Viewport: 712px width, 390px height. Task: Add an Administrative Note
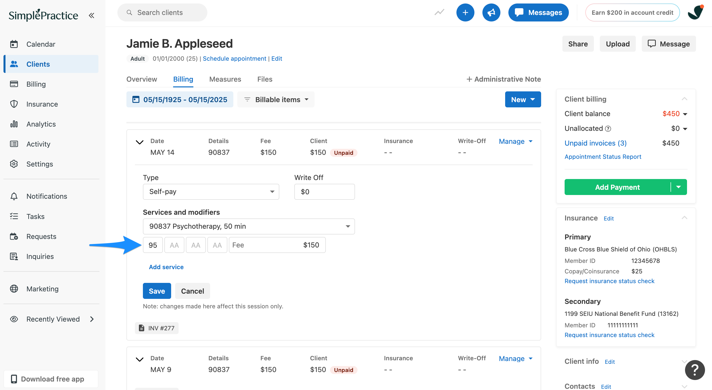click(x=504, y=79)
